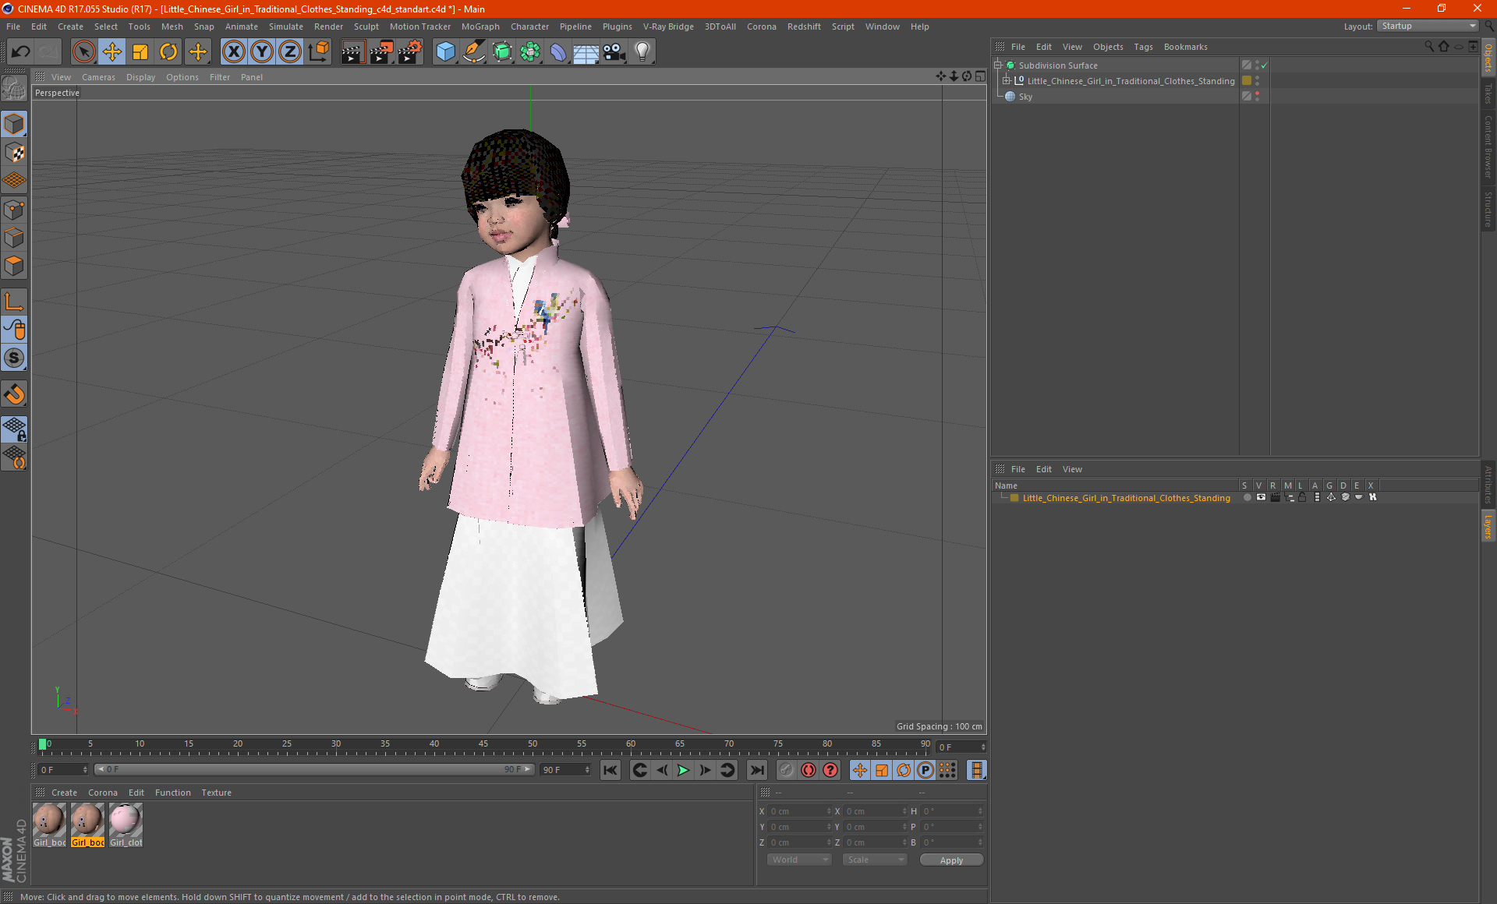Open the Layers side tab
The height and width of the screenshot is (904, 1497).
1488,526
